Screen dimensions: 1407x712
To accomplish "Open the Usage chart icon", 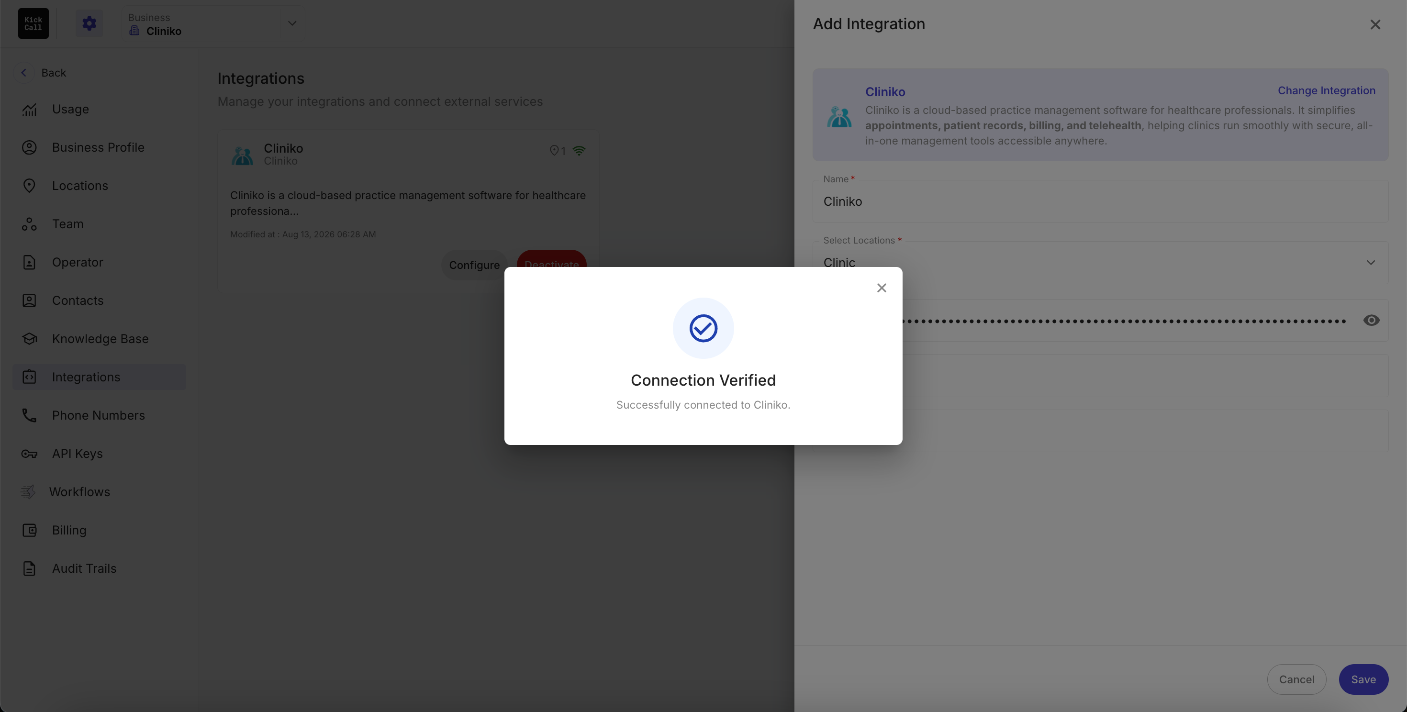I will pyautogui.click(x=30, y=109).
